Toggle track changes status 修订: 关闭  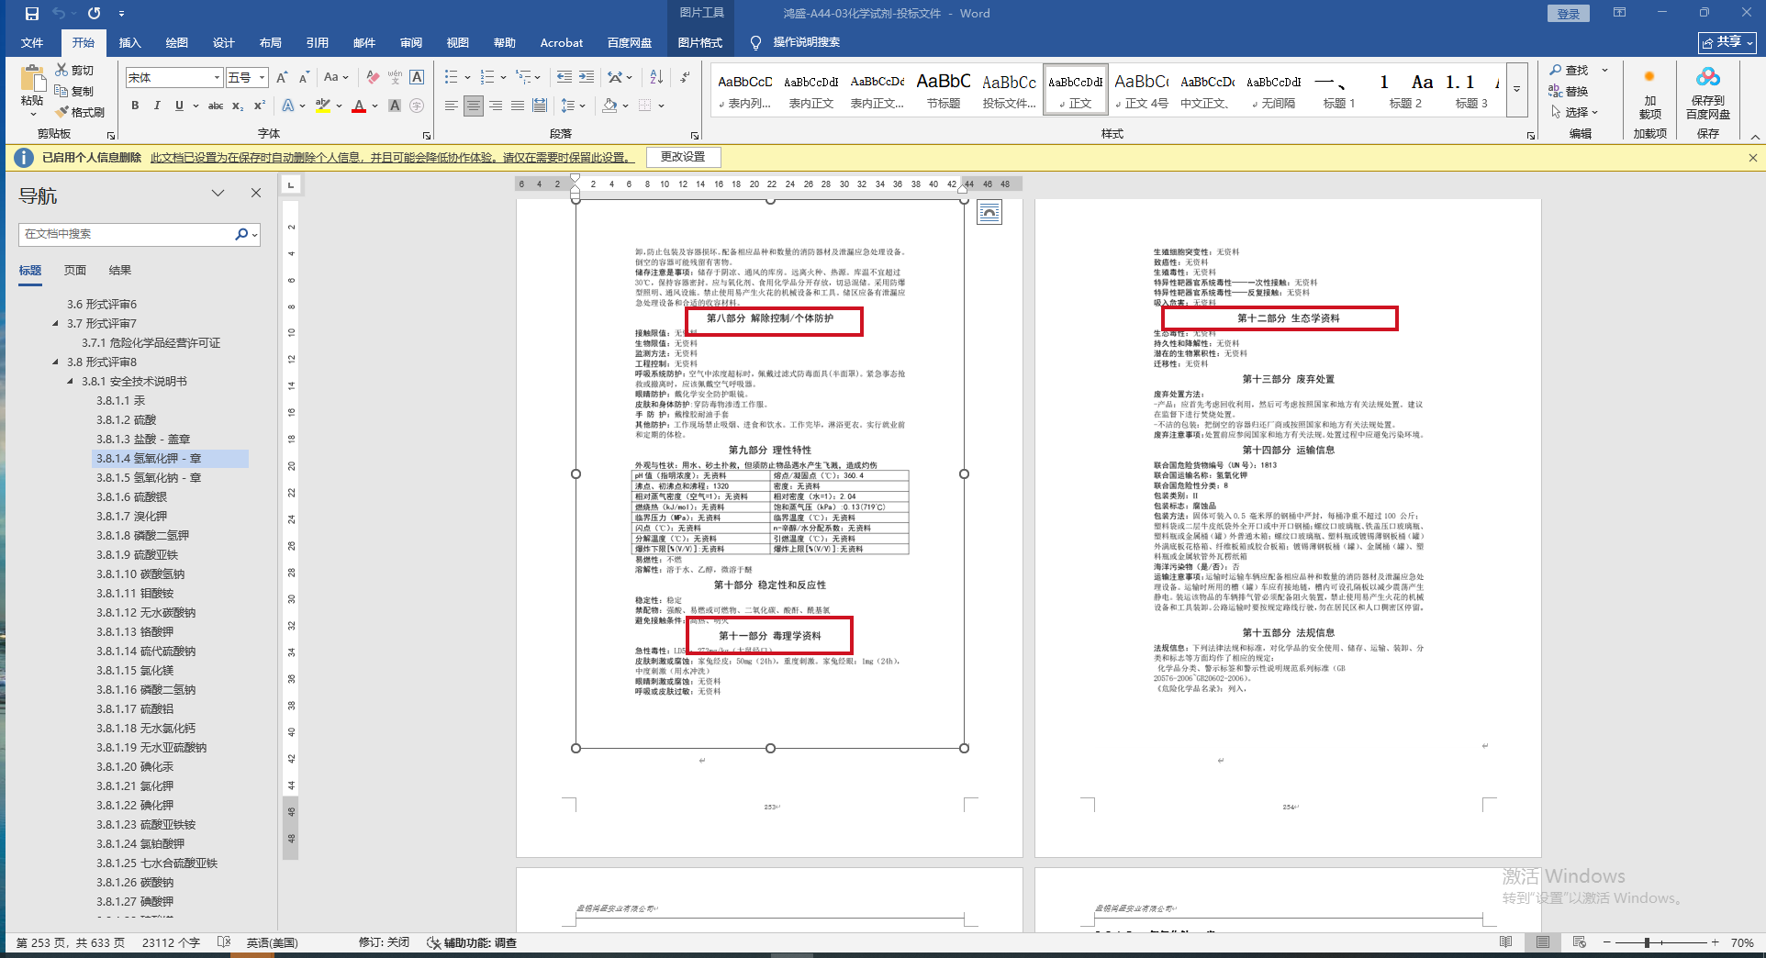pos(384,942)
